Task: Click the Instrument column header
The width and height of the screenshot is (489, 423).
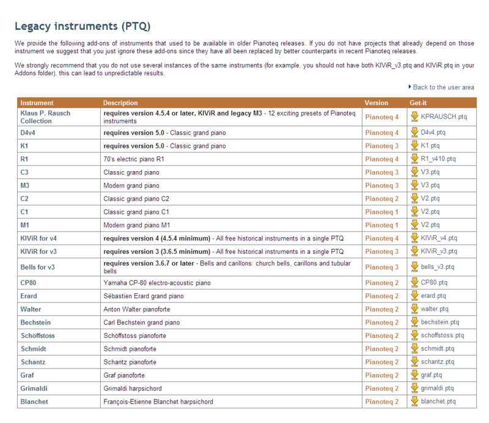Action: [37, 103]
